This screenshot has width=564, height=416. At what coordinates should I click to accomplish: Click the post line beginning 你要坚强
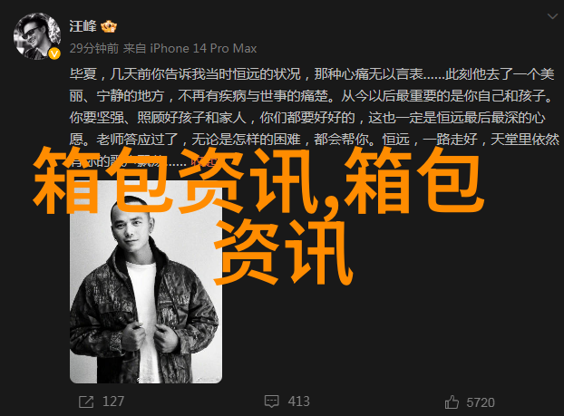(x=307, y=118)
